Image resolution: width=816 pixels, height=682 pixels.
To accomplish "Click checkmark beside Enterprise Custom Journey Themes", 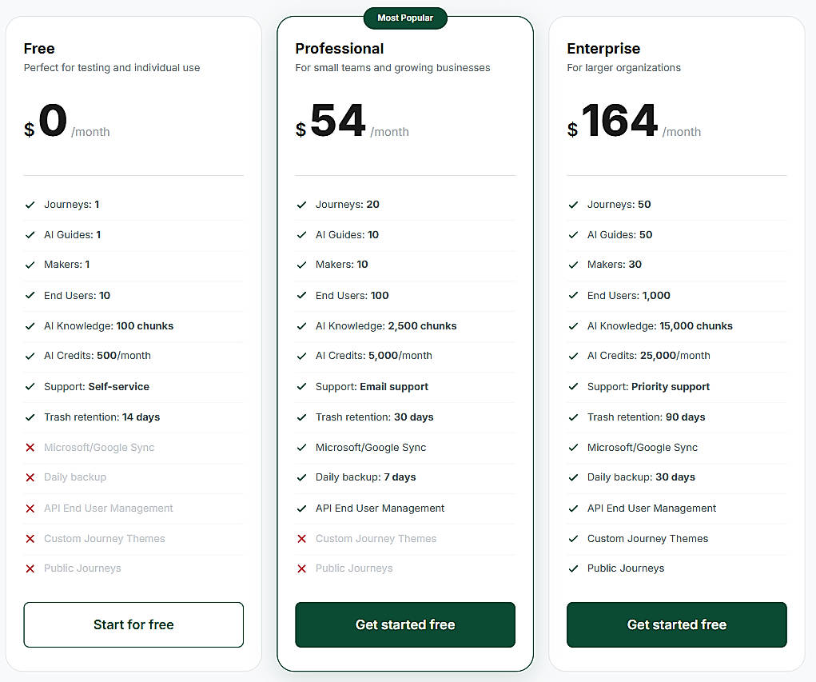I will coord(574,538).
